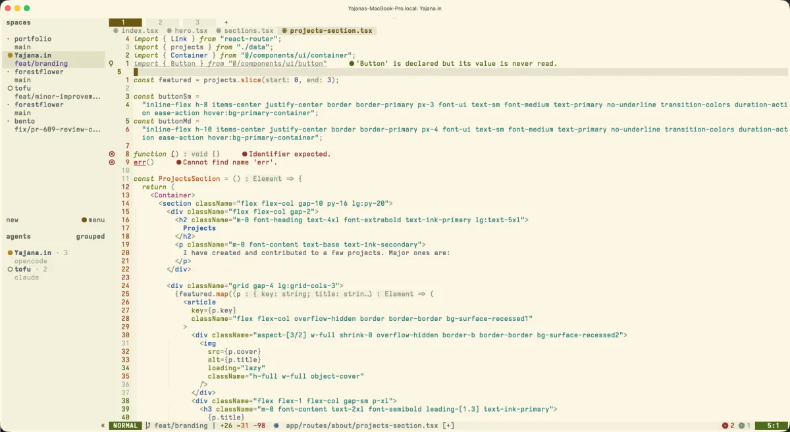Click the dark dot beside menu label

tap(84, 220)
